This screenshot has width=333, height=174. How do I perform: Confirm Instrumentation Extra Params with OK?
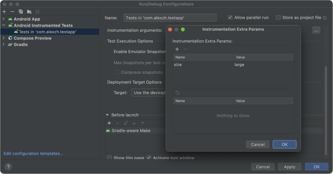(284, 144)
